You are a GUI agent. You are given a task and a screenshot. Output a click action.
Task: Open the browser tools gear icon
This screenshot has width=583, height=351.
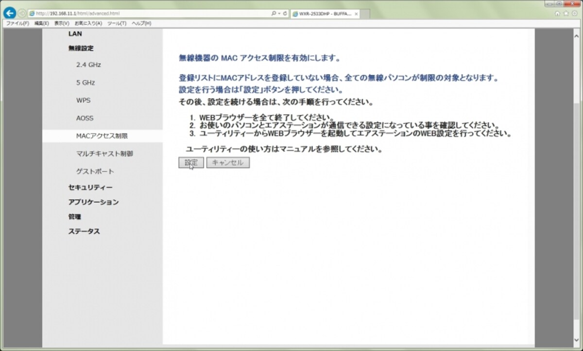[574, 14]
